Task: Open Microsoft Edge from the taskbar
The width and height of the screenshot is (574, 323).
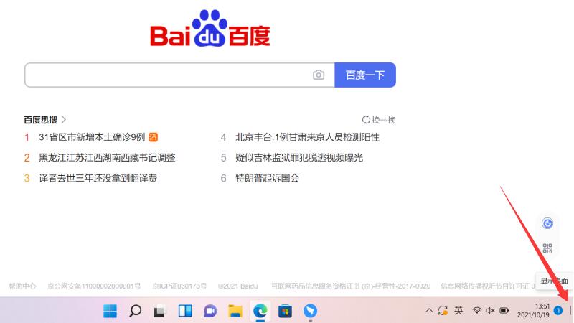Action: (260, 311)
